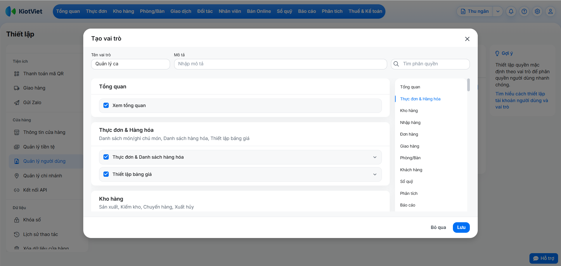Open the Hỗ trợ support button
561x266 pixels.
click(x=544, y=258)
